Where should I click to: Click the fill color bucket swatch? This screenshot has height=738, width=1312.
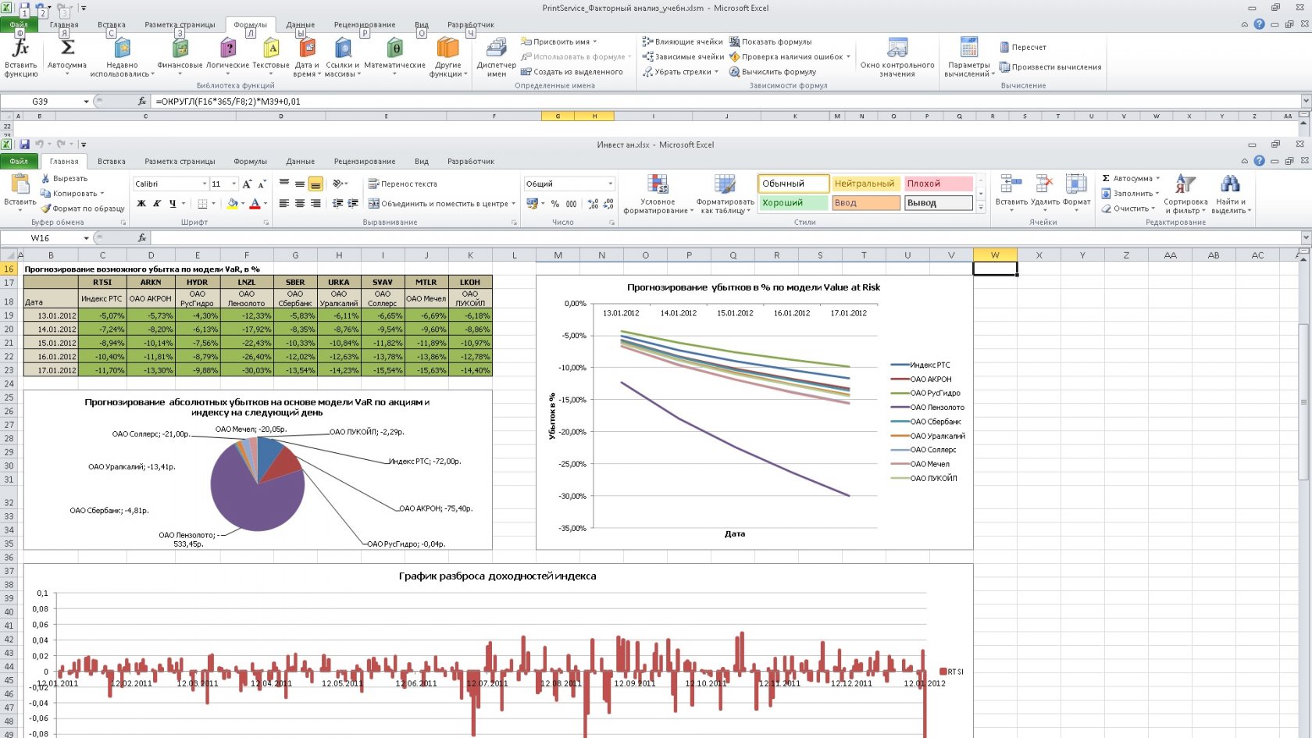pyautogui.click(x=232, y=204)
